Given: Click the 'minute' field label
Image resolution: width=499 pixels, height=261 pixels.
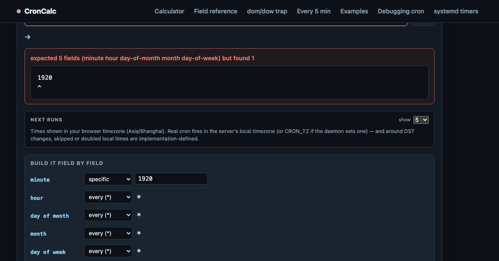Looking at the screenshot, I should pos(40,180).
